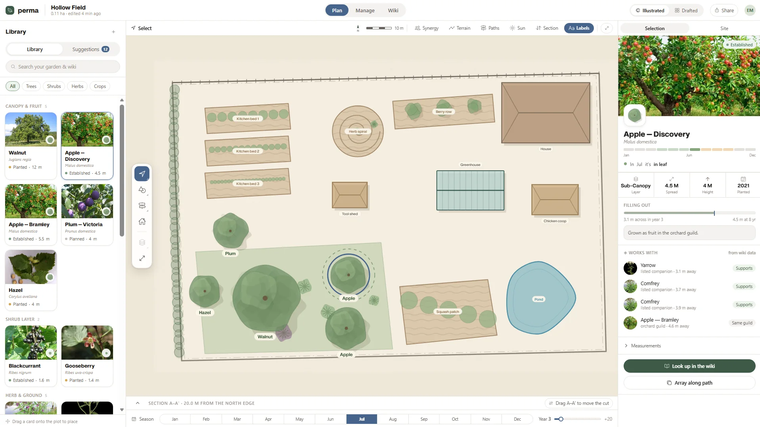The image size is (760, 427).
Task: Click Array along path button
Action: pos(689,383)
